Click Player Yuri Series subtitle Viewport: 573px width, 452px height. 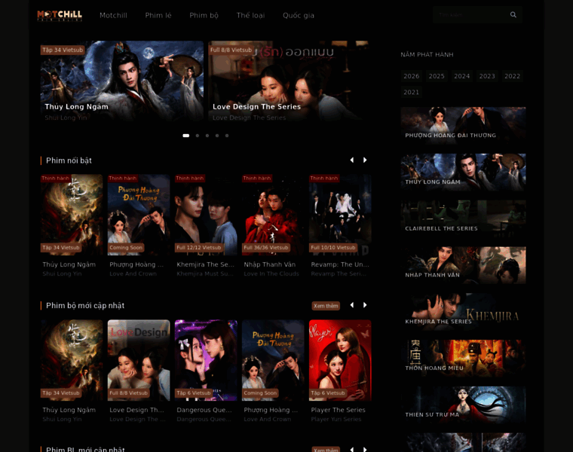[x=336, y=419]
